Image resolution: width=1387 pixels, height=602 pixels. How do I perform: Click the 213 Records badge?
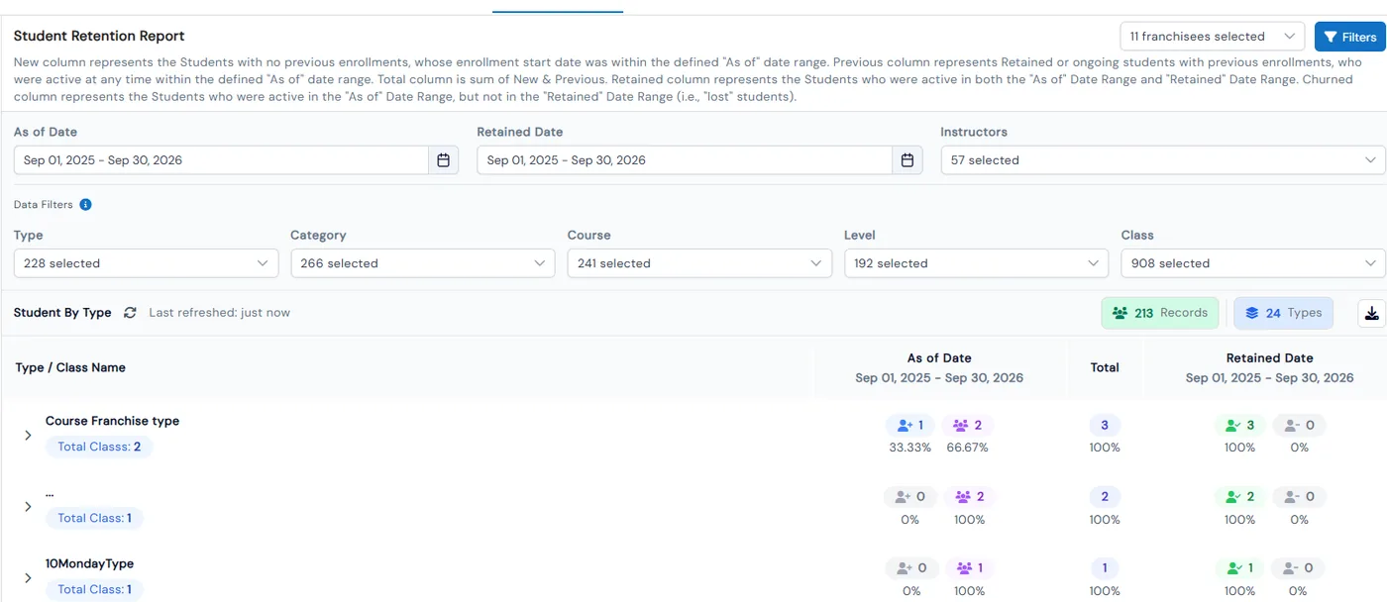click(x=1160, y=313)
